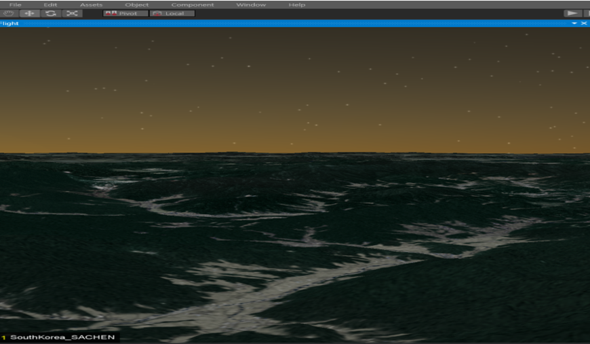Click the Flight panel title bar
Image resolution: width=590 pixels, height=344 pixels.
(271, 24)
